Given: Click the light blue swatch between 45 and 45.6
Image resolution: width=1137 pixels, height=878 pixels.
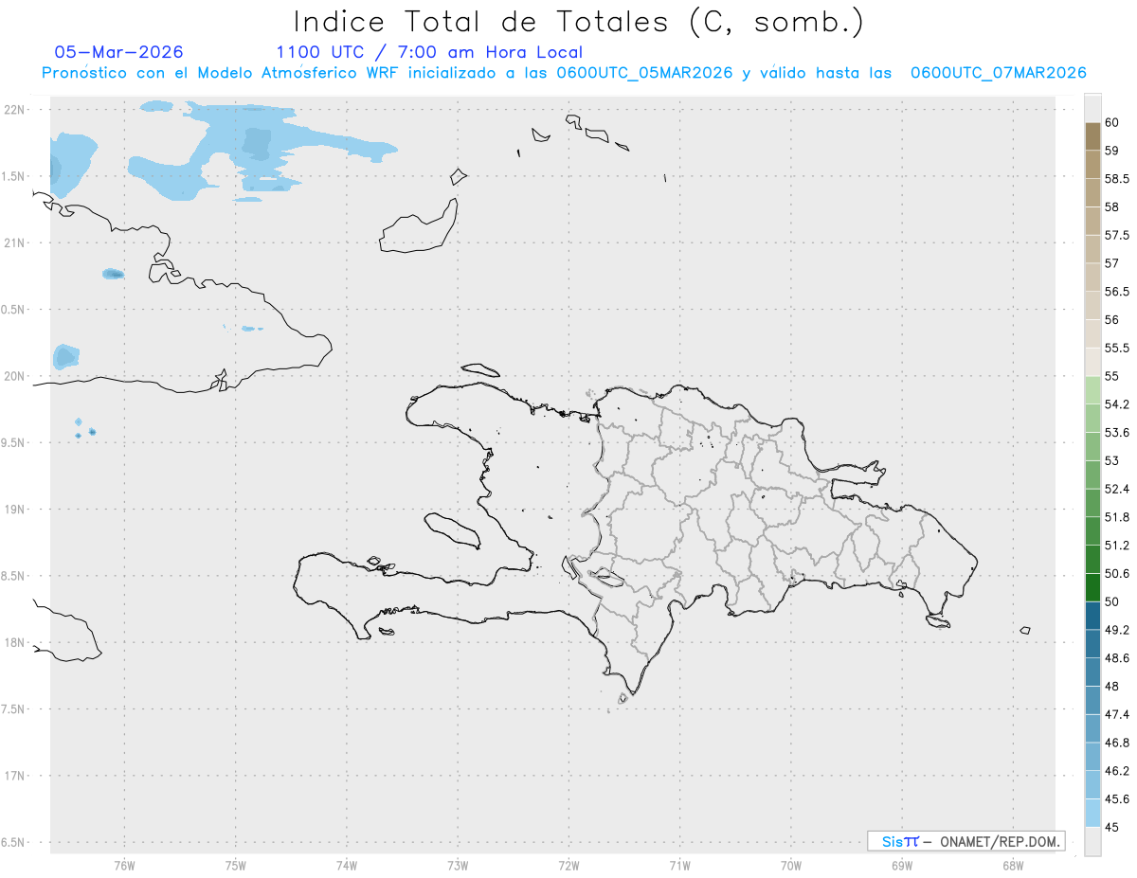Looking at the screenshot, I should click(x=1092, y=814).
